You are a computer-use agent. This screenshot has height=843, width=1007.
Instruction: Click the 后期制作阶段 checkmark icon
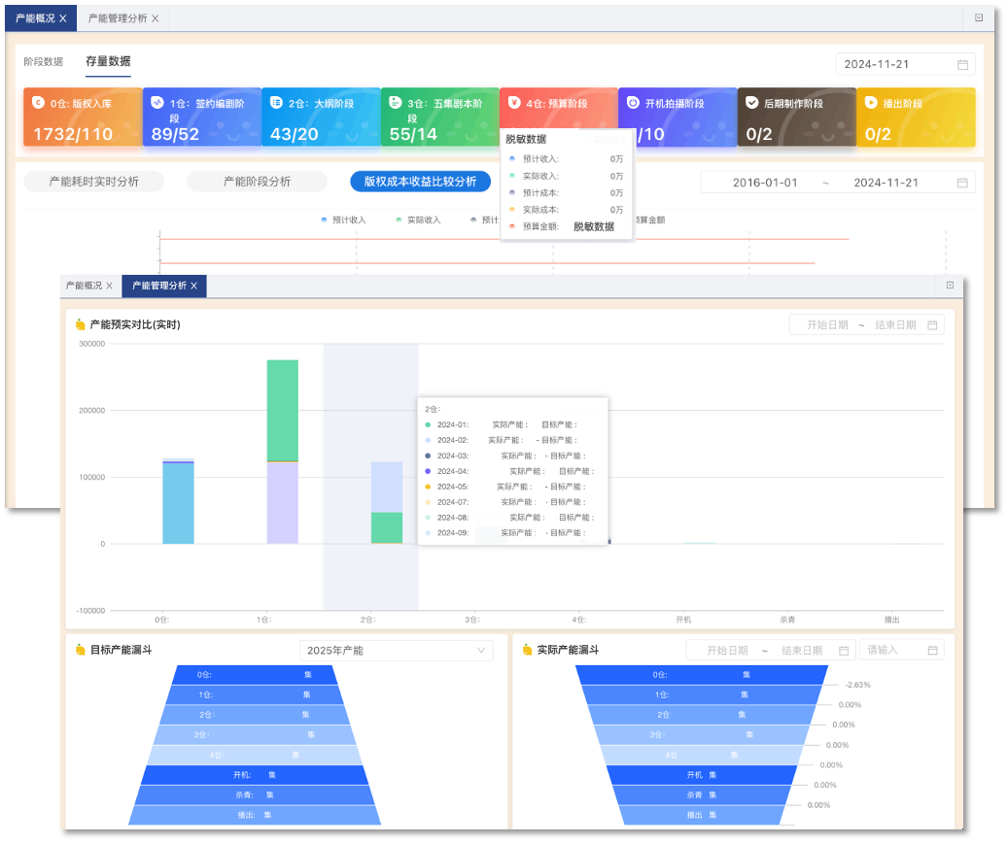pyautogui.click(x=752, y=103)
